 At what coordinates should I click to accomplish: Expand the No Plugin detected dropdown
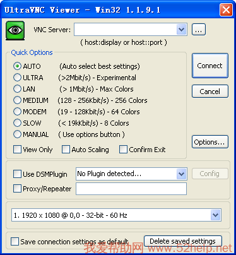tap(182, 174)
